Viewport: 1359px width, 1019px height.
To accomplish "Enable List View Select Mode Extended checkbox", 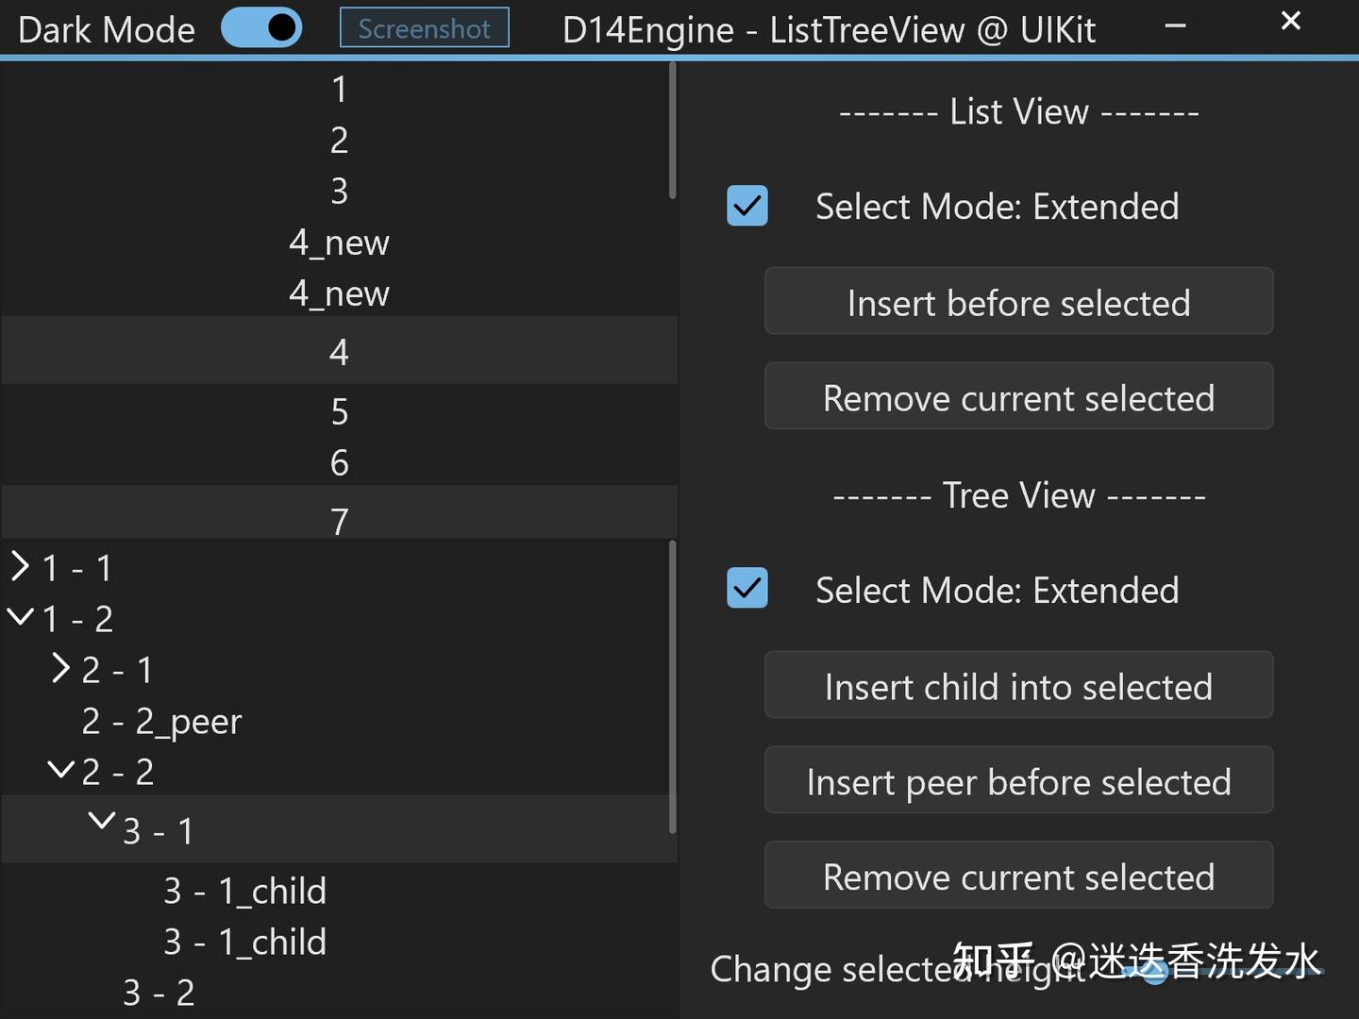I will click(747, 206).
